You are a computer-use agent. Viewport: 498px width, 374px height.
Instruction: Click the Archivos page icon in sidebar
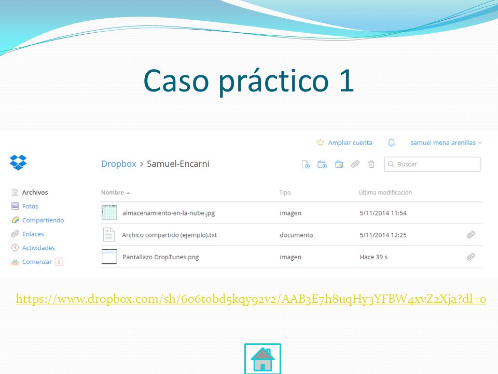[15, 192]
